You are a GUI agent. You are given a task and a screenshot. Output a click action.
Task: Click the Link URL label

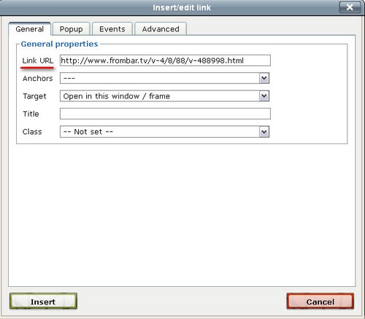(x=38, y=60)
